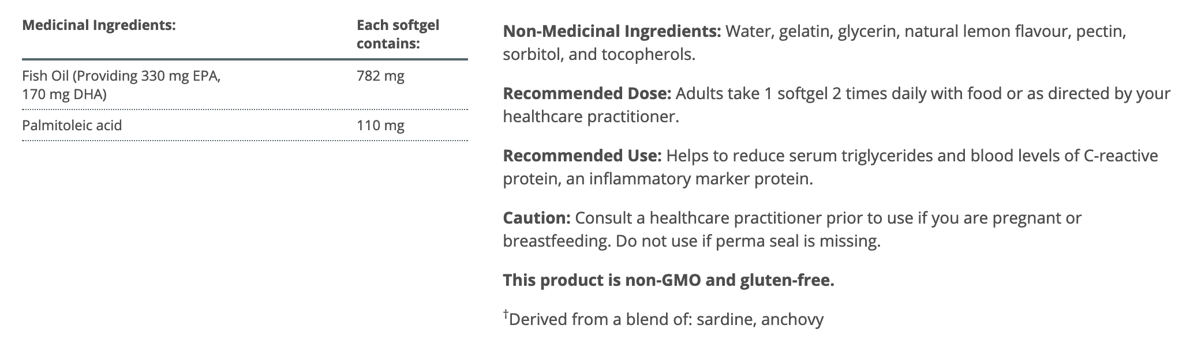The image size is (1190, 340).
Task: Click the "Recommended Use:" bold label
Action: pyautogui.click(x=582, y=156)
